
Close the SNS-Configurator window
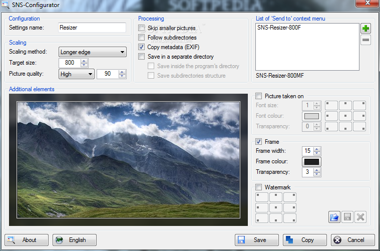pos(367,3)
